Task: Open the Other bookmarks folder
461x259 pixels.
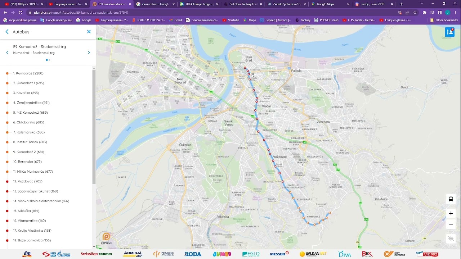Action: pyautogui.click(x=444, y=20)
